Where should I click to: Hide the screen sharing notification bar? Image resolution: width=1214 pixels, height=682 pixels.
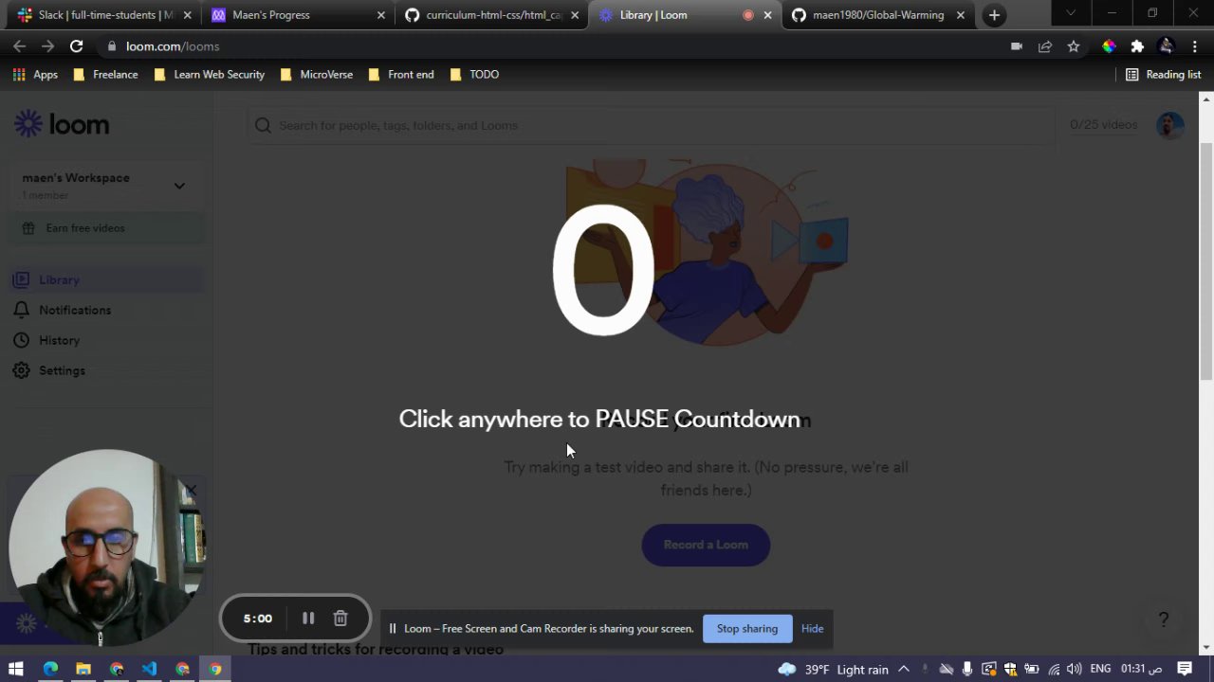coord(812,629)
